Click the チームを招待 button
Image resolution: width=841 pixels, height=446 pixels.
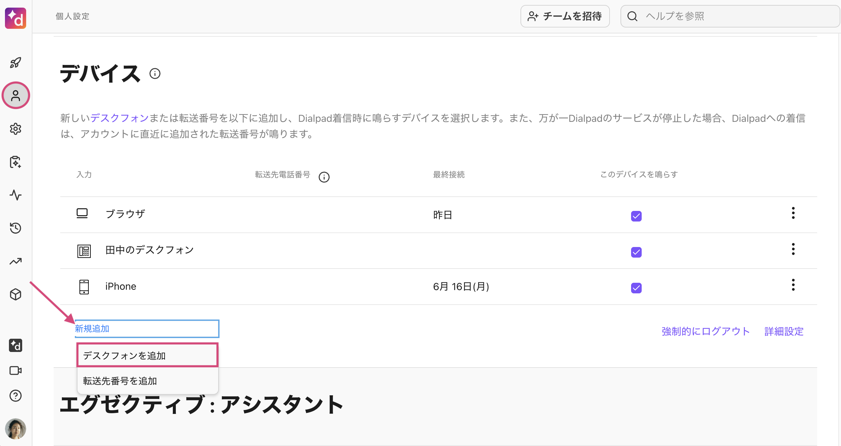coord(565,16)
